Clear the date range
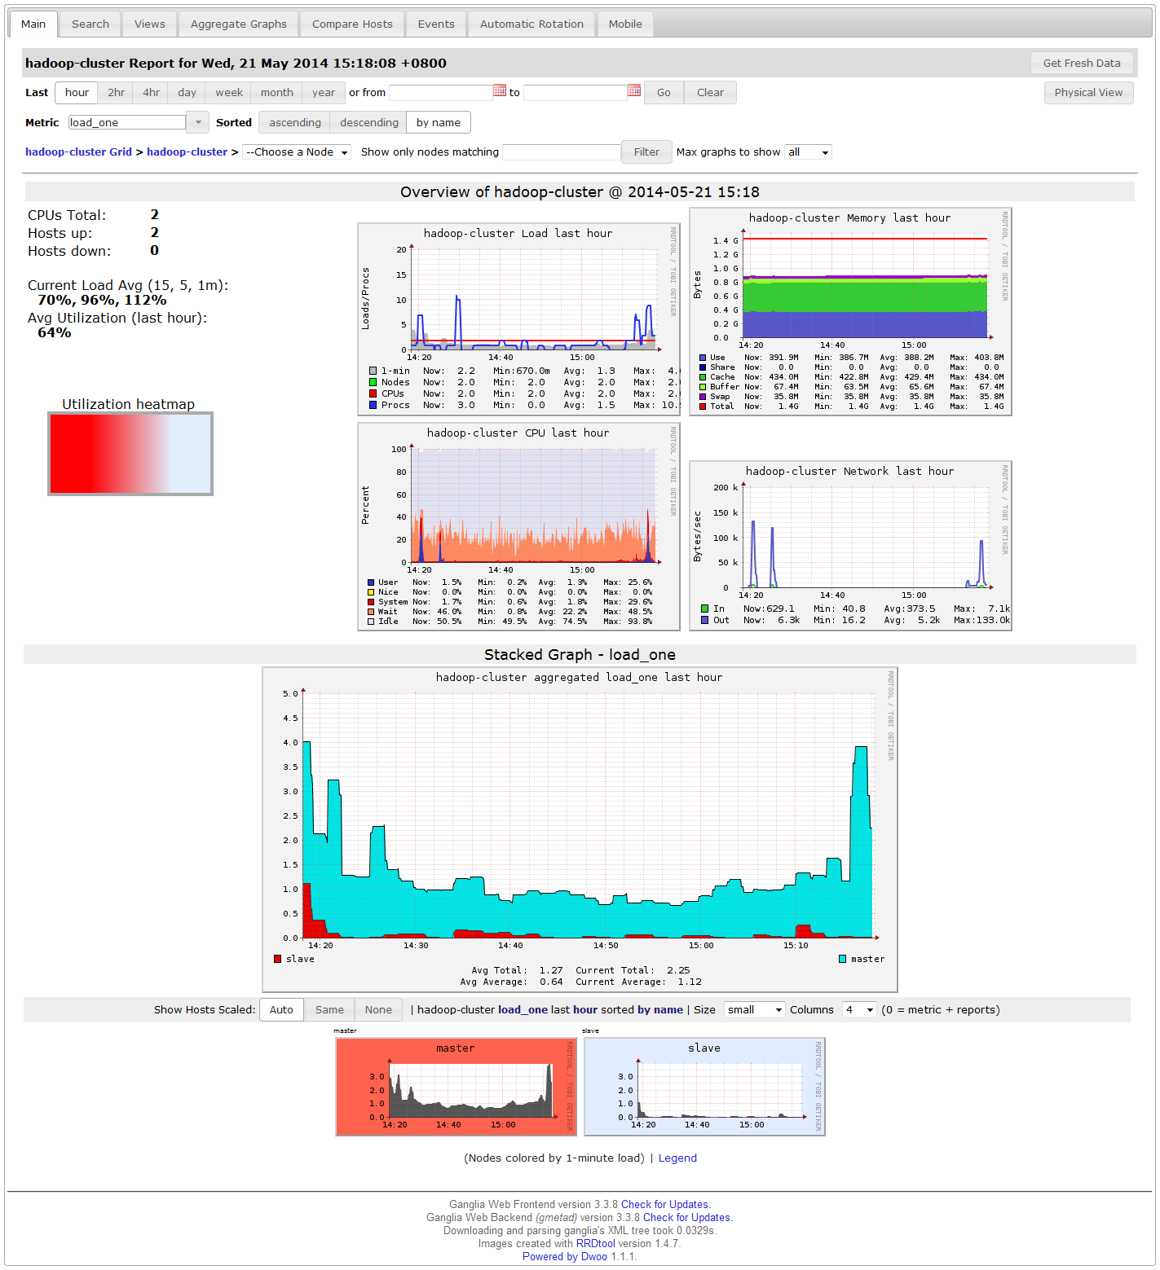Screen dimensions: 1160x1270 point(710,93)
